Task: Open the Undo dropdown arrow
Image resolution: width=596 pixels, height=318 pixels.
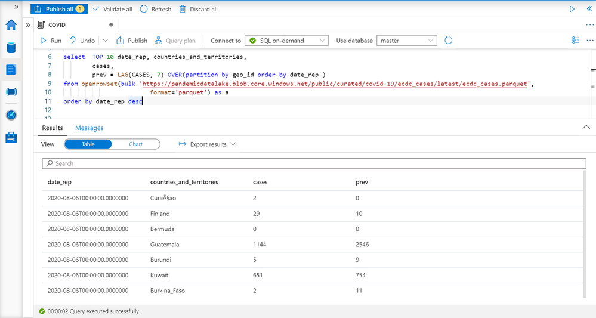Action: 105,41
